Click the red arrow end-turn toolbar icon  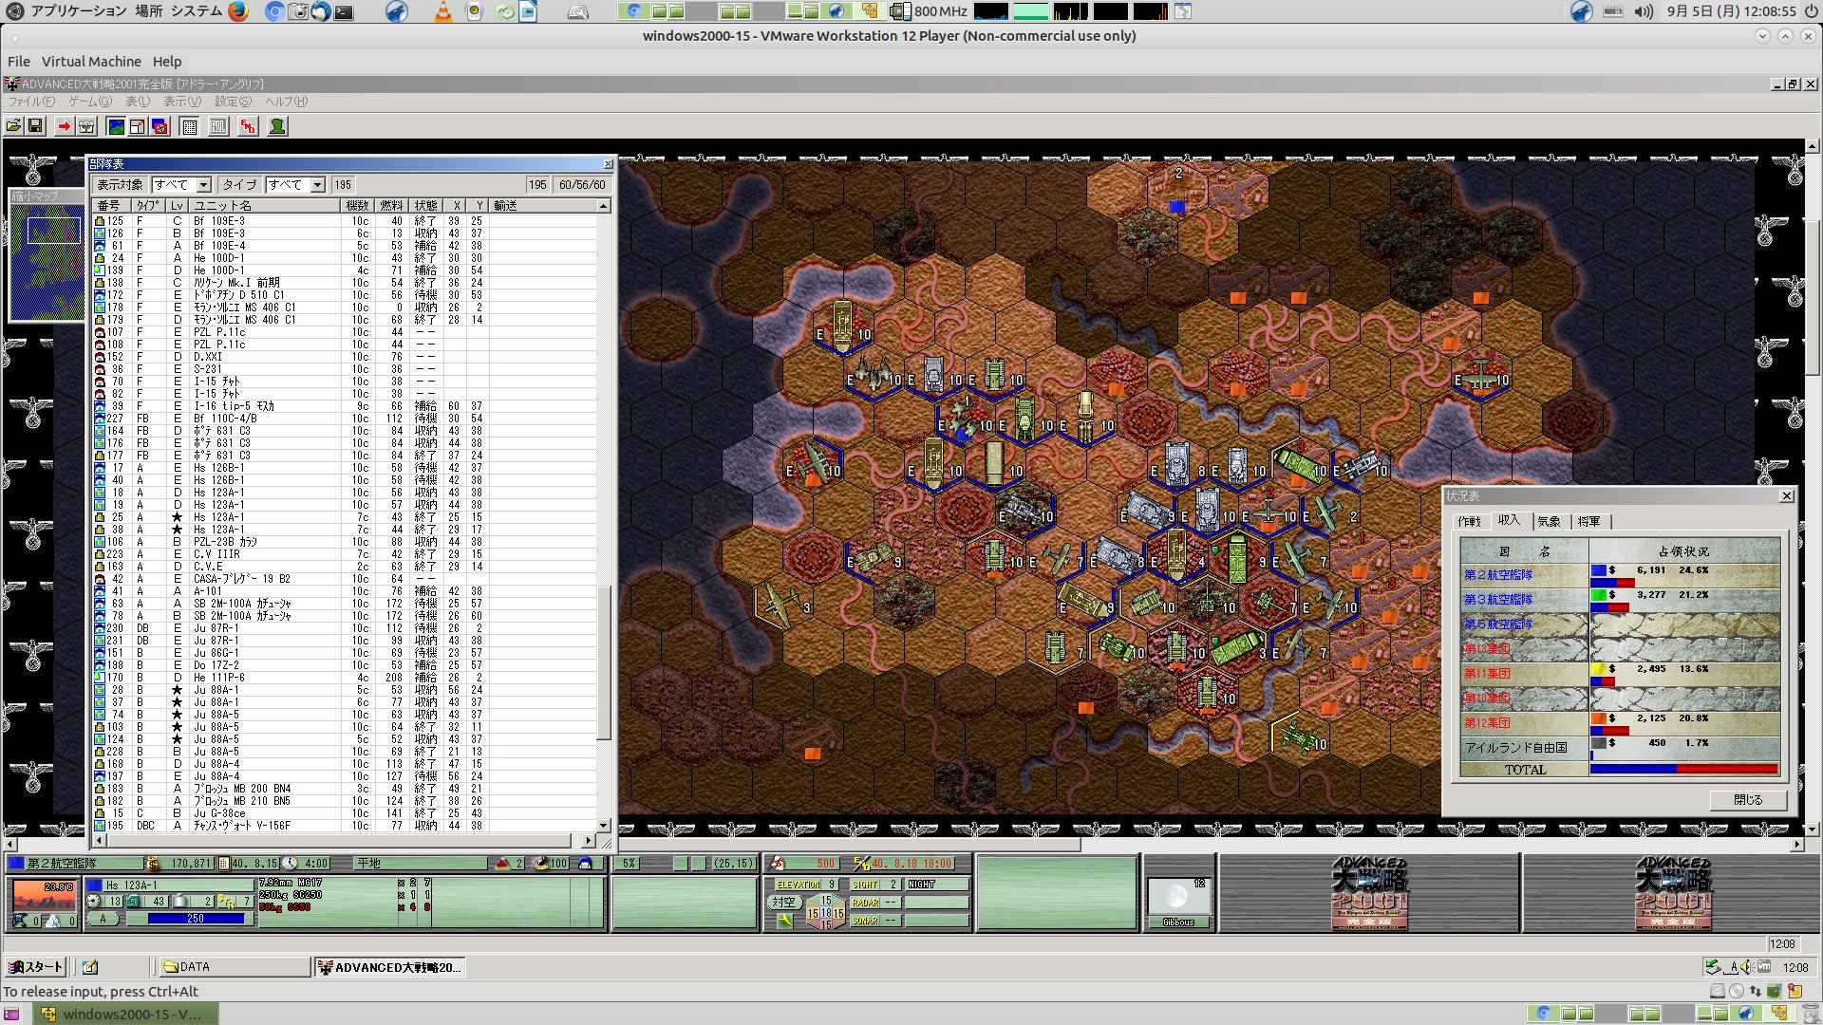[x=65, y=126]
